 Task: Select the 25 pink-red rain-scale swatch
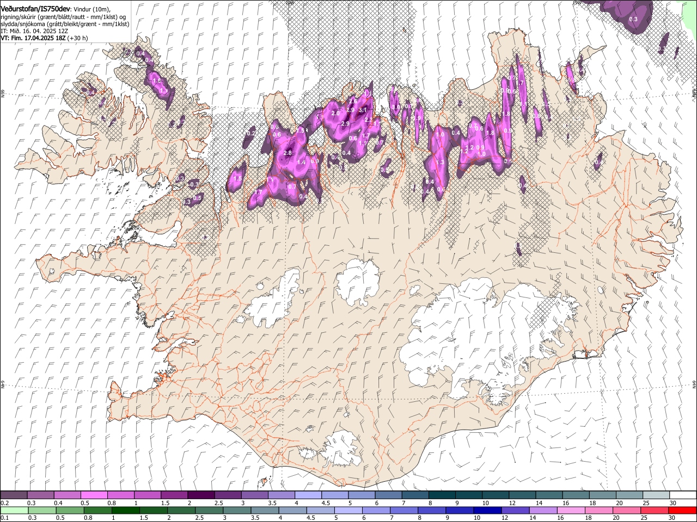tap(655, 510)
